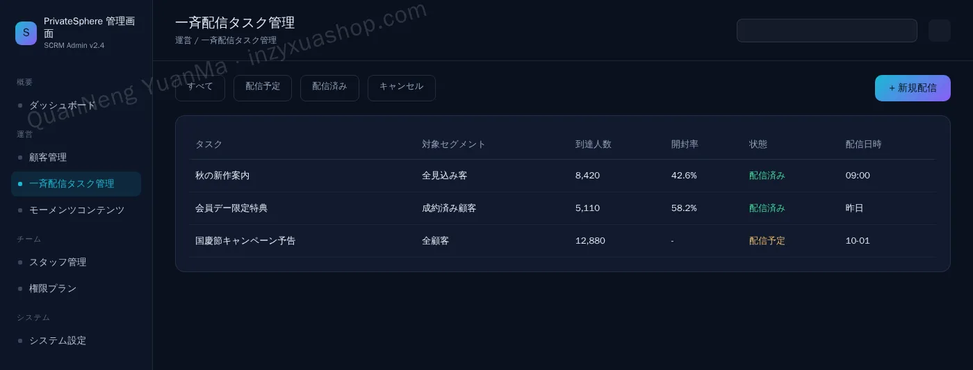Click the square icon button beside search
The width and height of the screenshot is (973, 370).
(939, 31)
